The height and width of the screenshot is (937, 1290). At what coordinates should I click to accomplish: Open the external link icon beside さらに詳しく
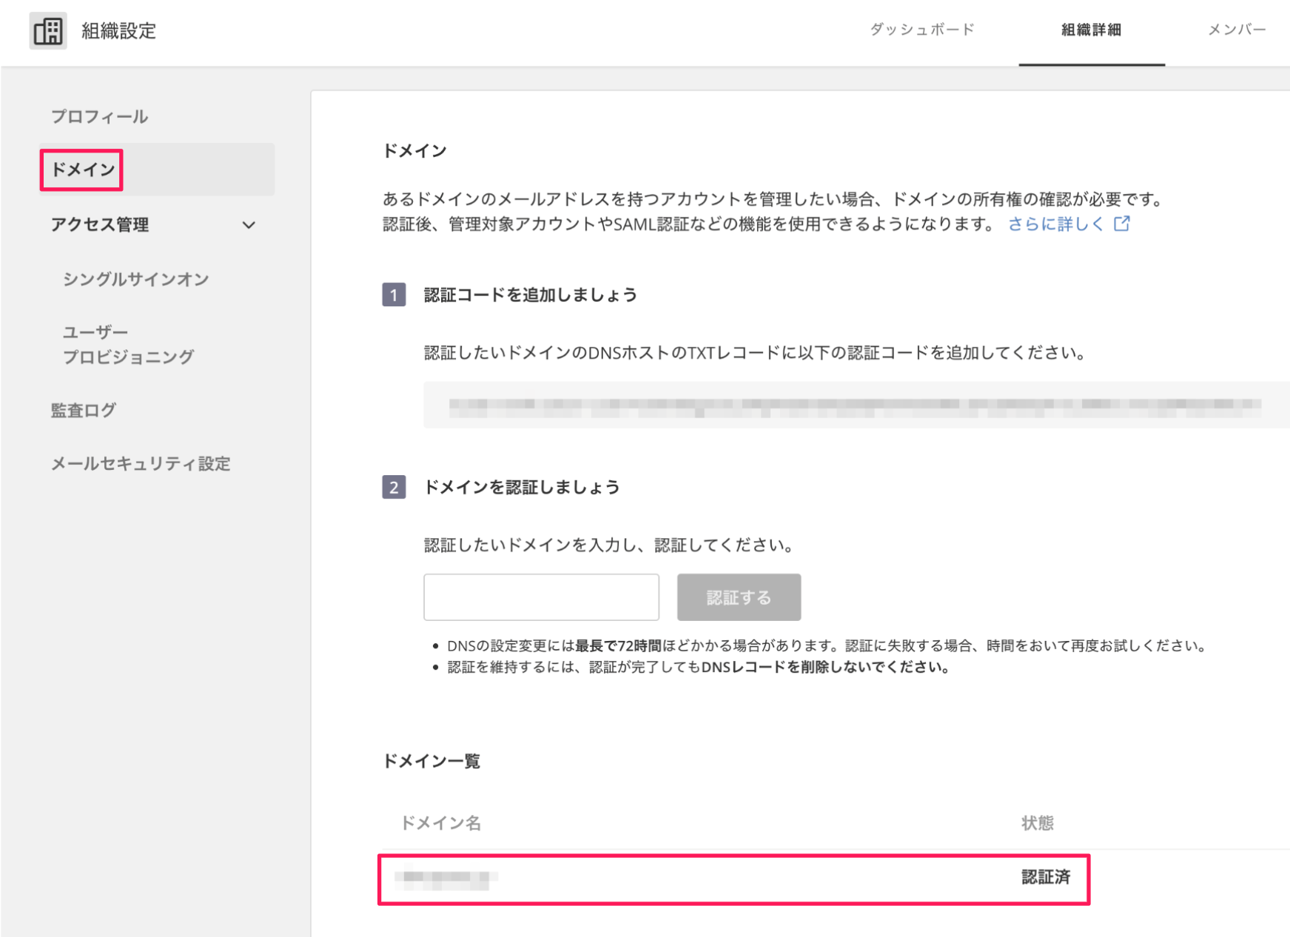pyautogui.click(x=1121, y=224)
